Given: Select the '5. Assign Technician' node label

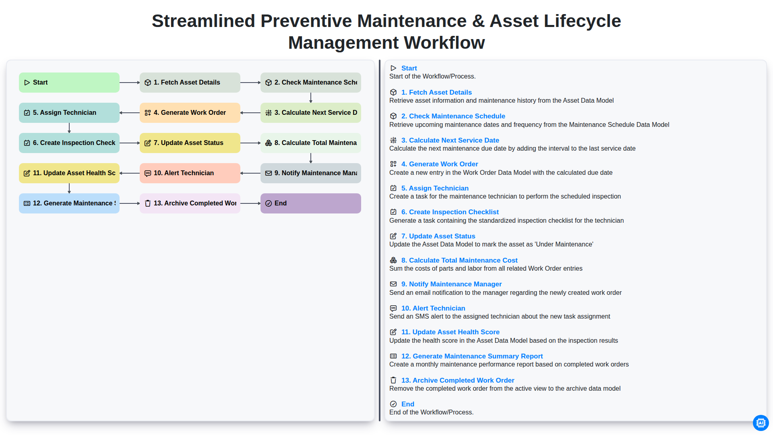Looking at the screenshot, I should (64, 113).
